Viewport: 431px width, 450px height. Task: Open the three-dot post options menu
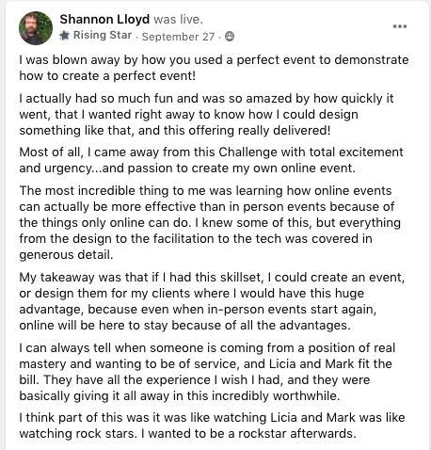click(400, 26)
